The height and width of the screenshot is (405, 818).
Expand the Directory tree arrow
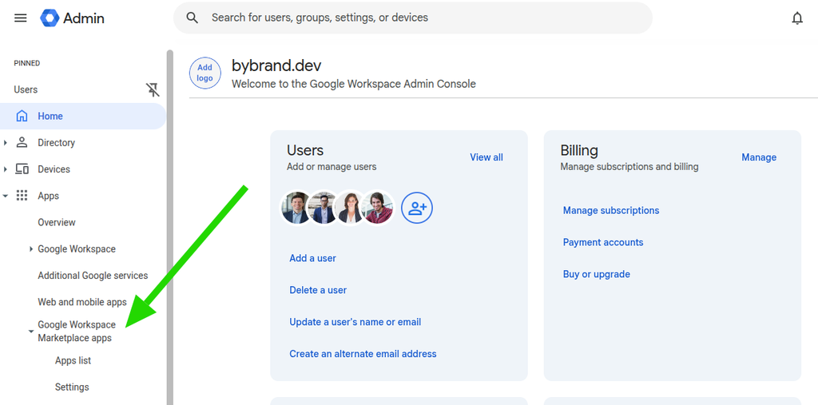6,142
